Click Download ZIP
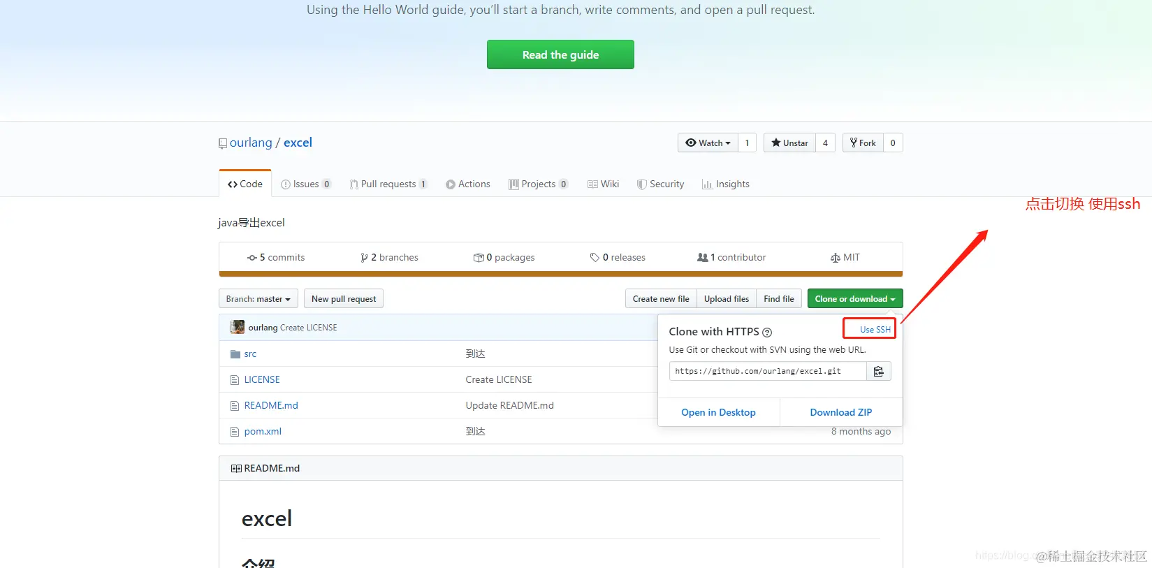The image size is (1152, 568). 841,412
